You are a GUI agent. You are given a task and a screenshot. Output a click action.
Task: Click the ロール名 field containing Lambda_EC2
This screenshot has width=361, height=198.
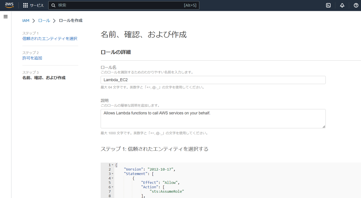click(x=213, y=80)
